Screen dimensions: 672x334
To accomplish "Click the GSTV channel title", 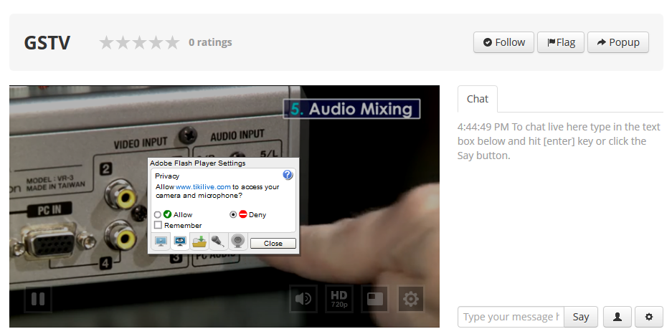I will [x=47, y=43].
